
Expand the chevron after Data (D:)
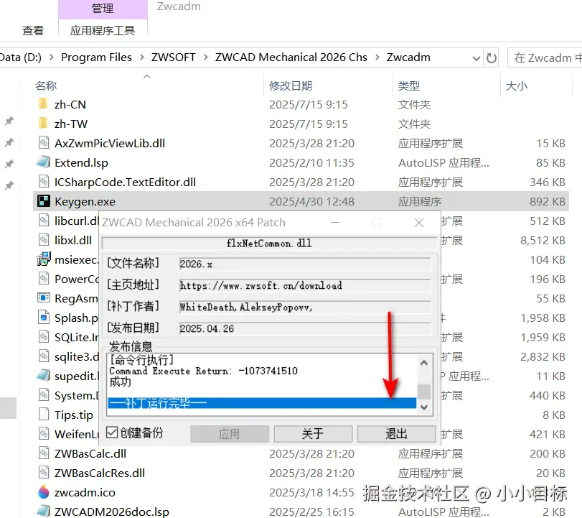[x=52, y=57]
